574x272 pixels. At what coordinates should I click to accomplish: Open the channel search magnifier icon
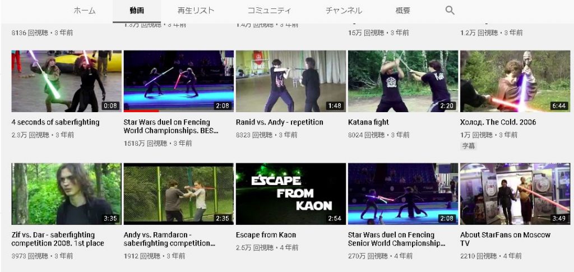(450, 11)
